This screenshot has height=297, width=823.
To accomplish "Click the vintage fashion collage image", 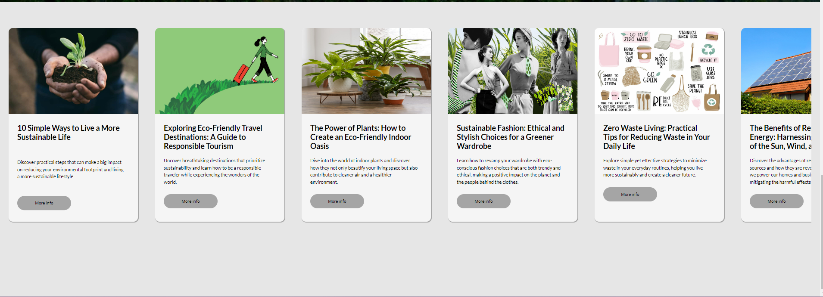I will point(513,71).
